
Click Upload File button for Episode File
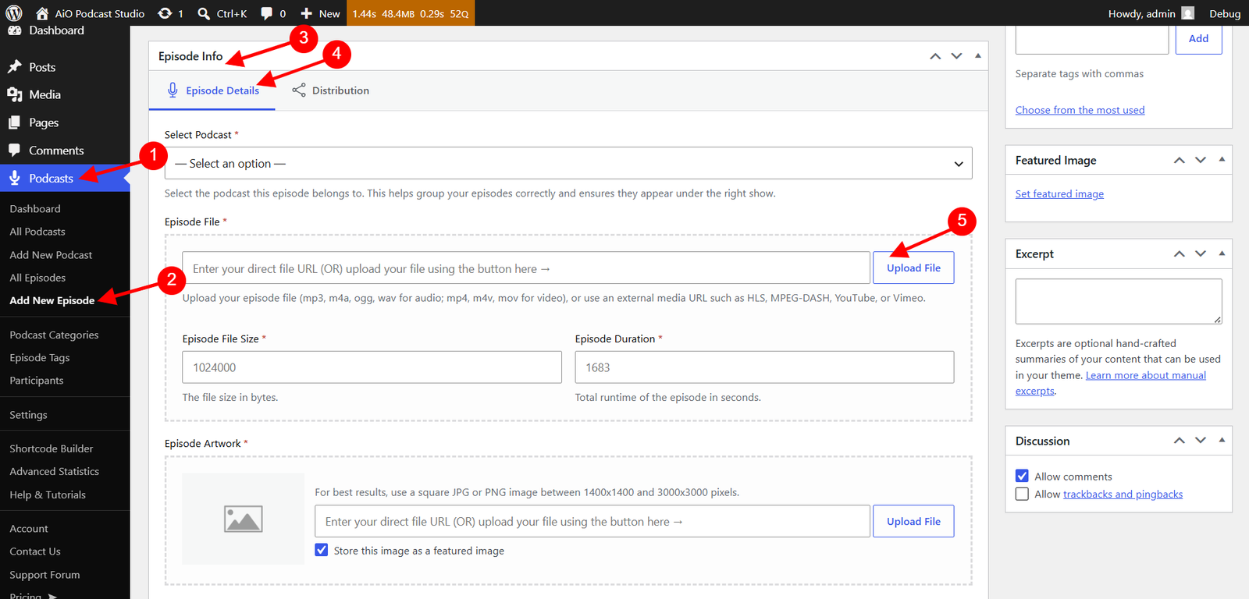pos(913,268)
